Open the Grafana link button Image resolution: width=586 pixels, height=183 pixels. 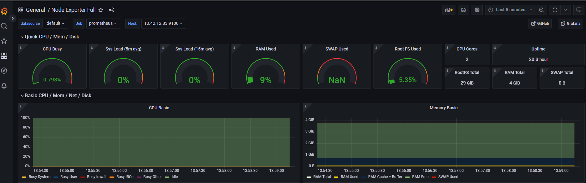571,24
